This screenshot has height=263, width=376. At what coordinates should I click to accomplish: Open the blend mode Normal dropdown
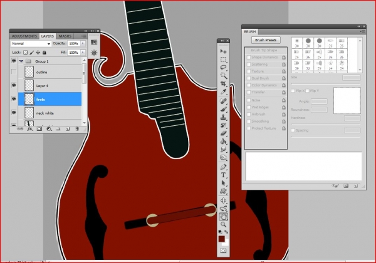pyautogui.click(x=31, y=44)
